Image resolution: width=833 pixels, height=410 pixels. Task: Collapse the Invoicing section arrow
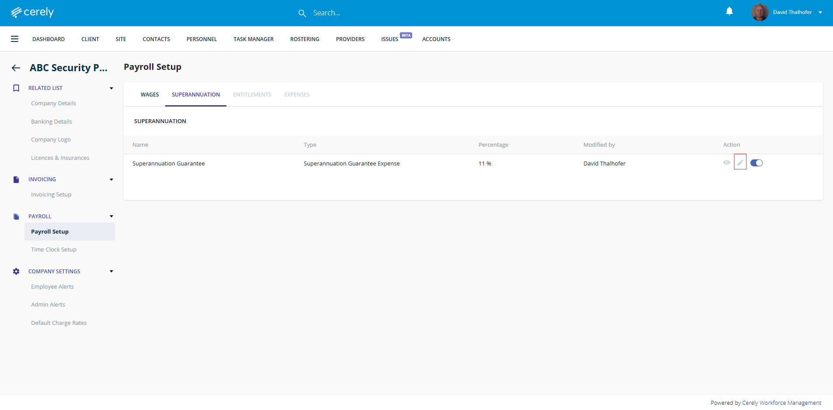pyautogui.click(x=111, y=179)
